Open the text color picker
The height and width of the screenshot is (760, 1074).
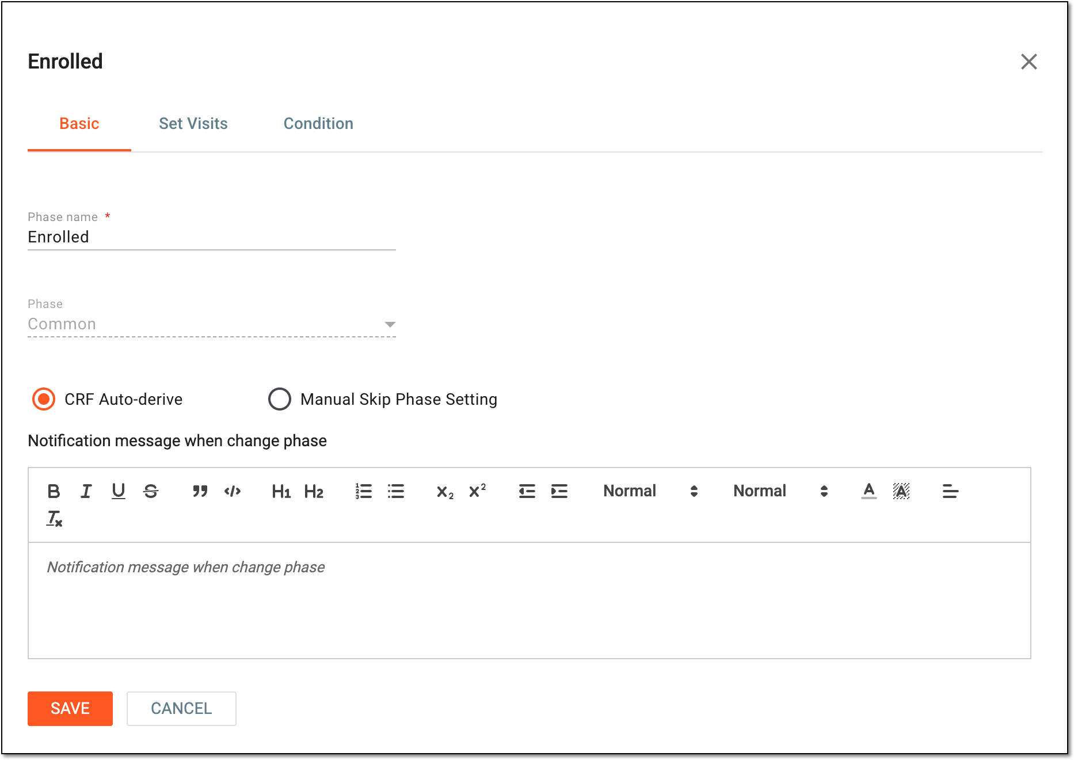[x=869, y=491]
